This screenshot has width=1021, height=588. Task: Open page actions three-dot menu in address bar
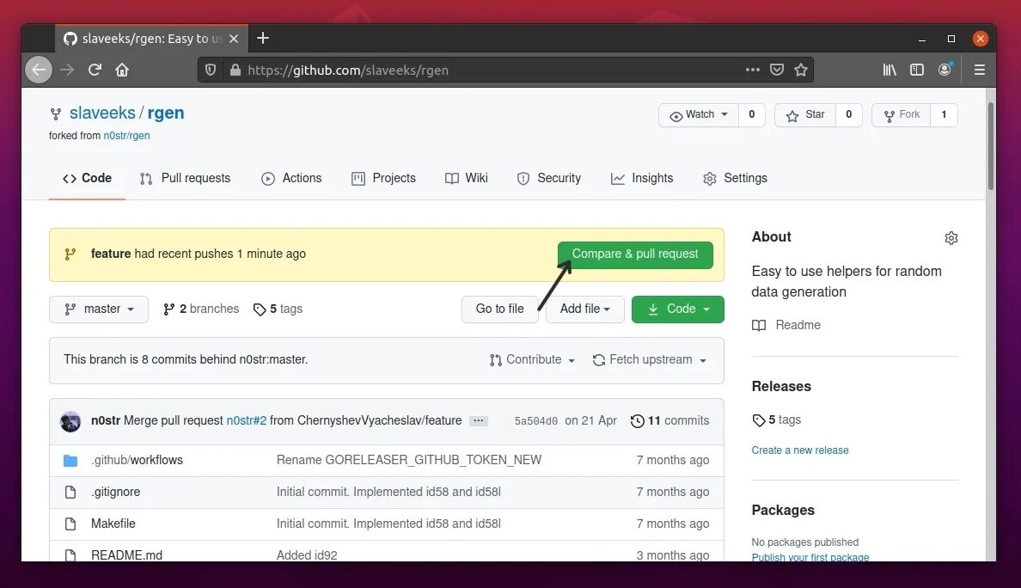[x=753, y=70]
